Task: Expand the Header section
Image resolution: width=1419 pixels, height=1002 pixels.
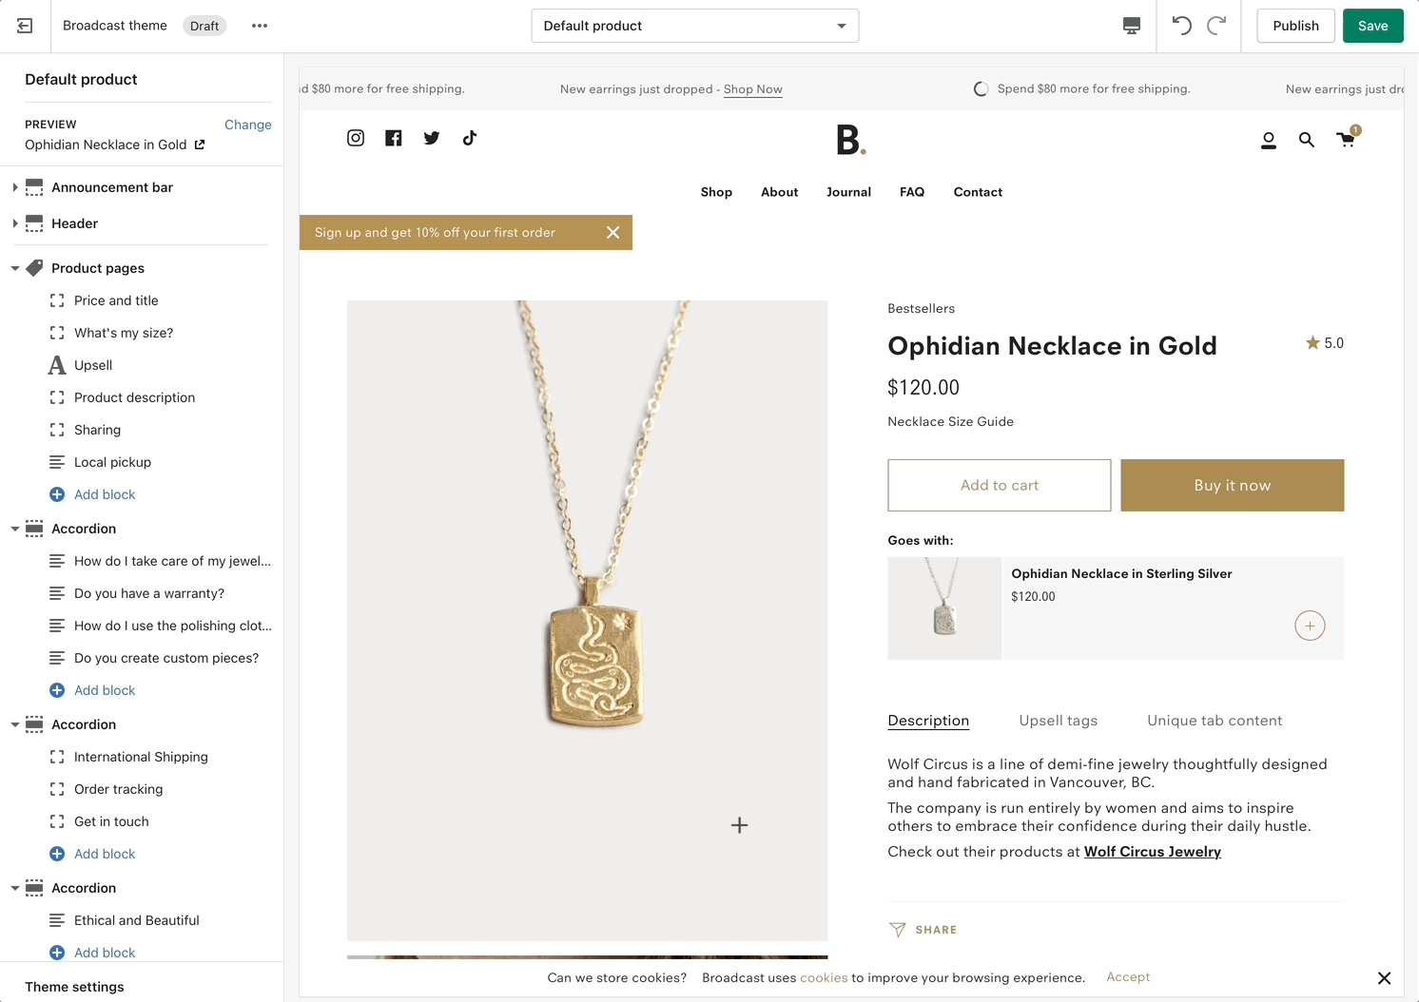Action: pyautogui.click(x=15, y=223)
